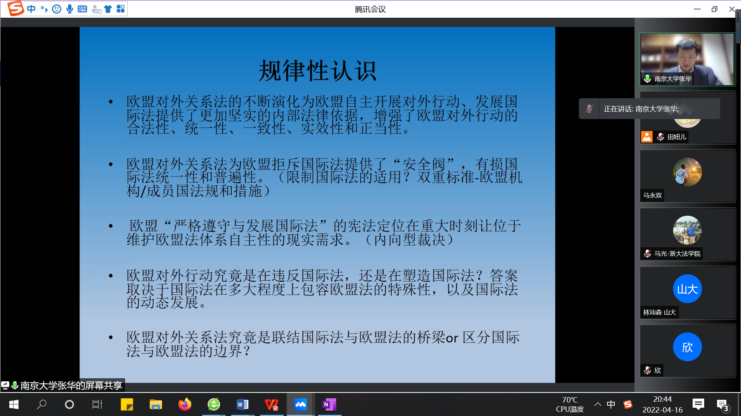
Task: Click screen share icon in sharing label
Action: coord(5,385)
